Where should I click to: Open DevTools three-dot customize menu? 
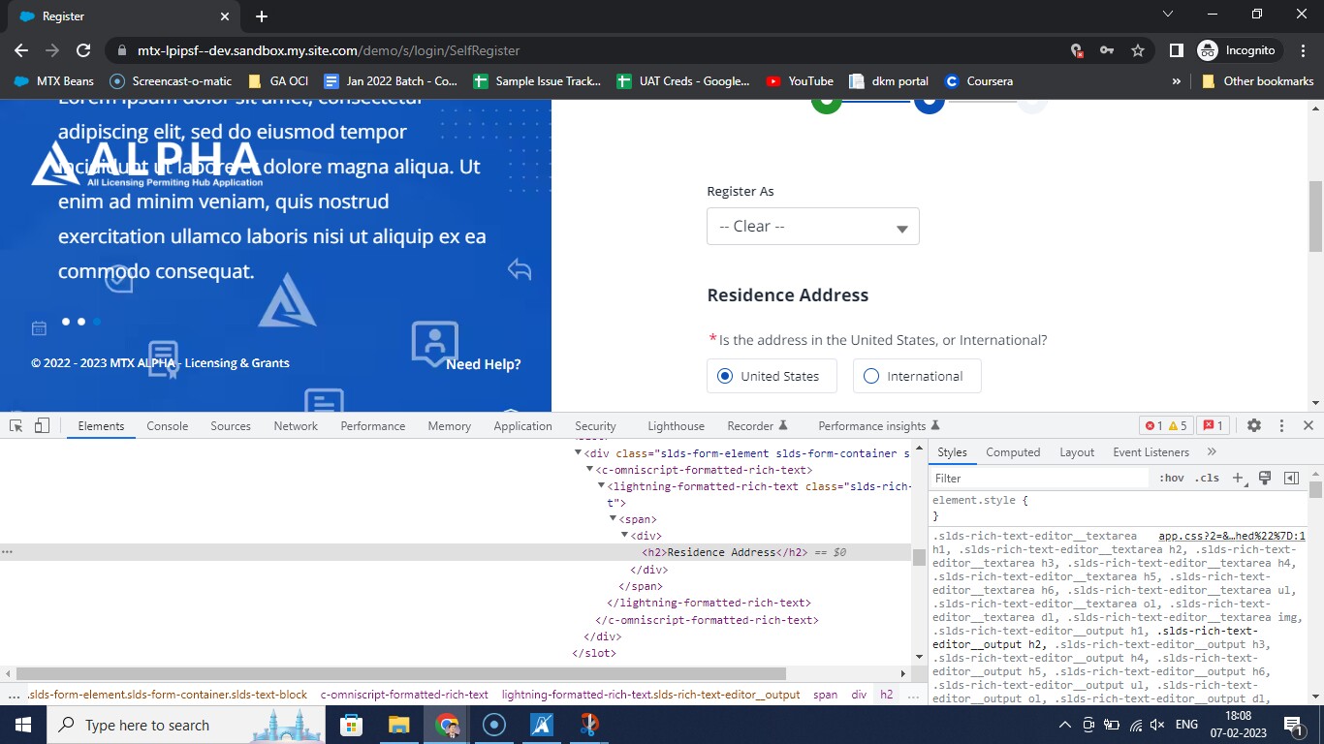coord(1281,426)
